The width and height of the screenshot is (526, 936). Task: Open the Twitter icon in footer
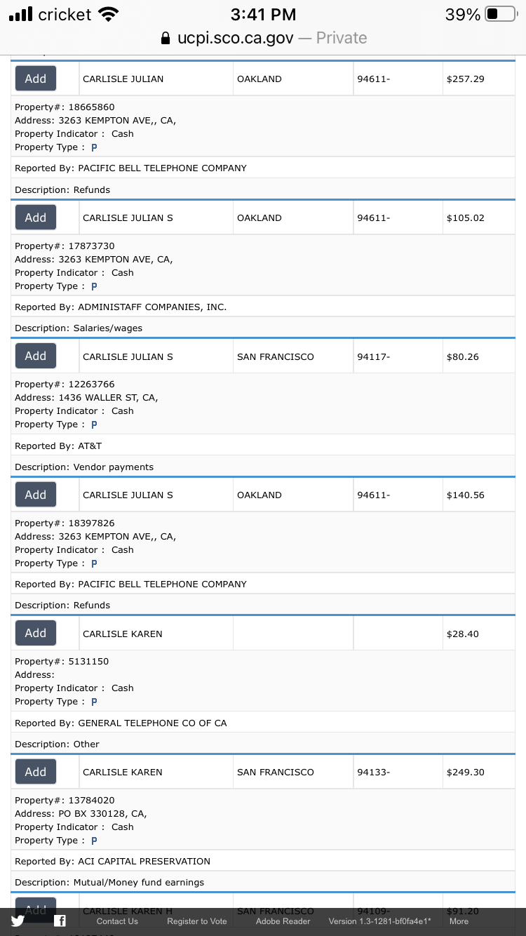click(x=18, y=921)
